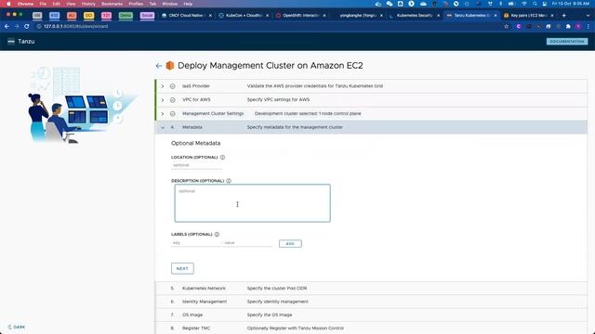Viewport: 595px width, 334px height.
Task: Open the Kubernetes Network step
Action: tap(371, 289)
